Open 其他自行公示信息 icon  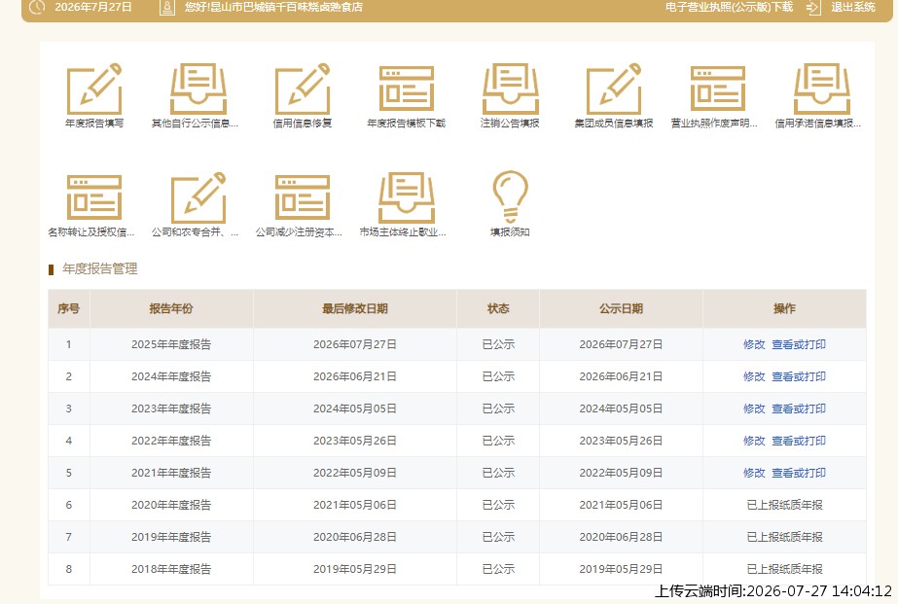coord(198,89)
